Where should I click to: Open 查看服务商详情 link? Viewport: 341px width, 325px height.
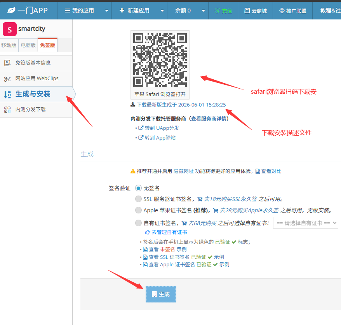(209, 119)
